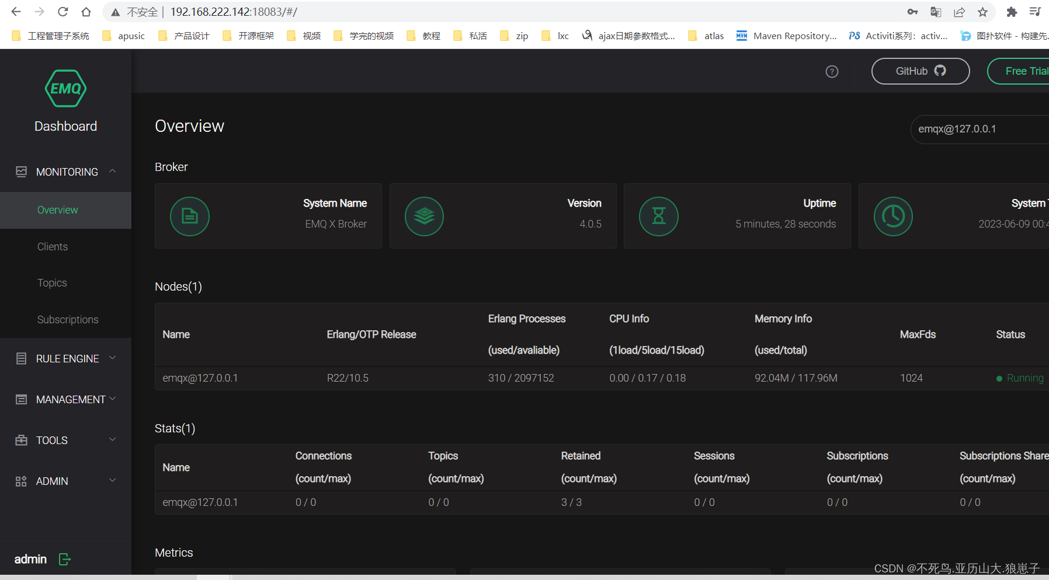Click node name emqx@127.0.0.1 in Nodes table

pos(200,378)
